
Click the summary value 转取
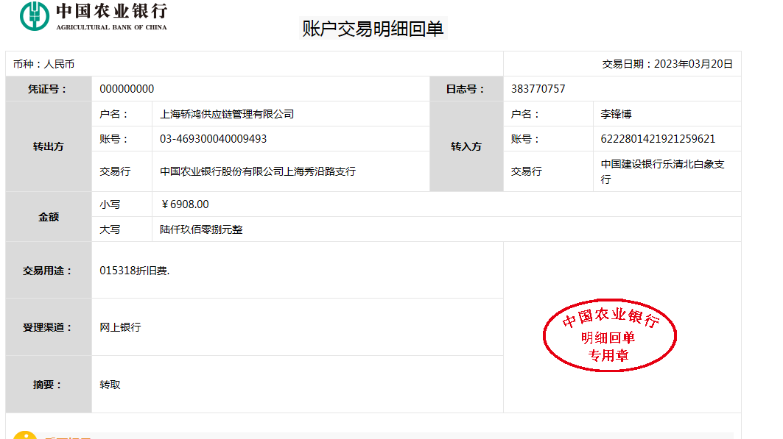pyautogui.click(x=110, y=385)
